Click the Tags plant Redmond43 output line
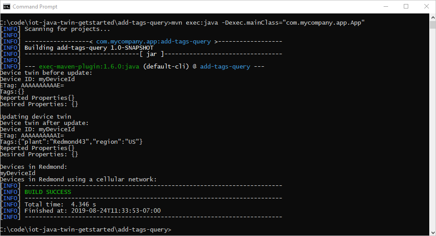This screenshot has height=236, width=436. 71,142
